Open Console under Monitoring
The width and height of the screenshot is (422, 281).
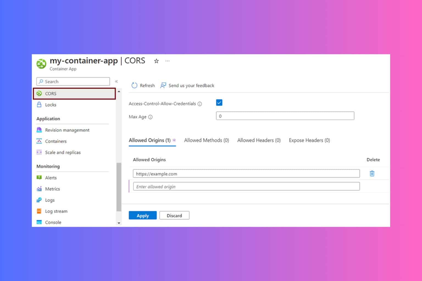[53, 223]
